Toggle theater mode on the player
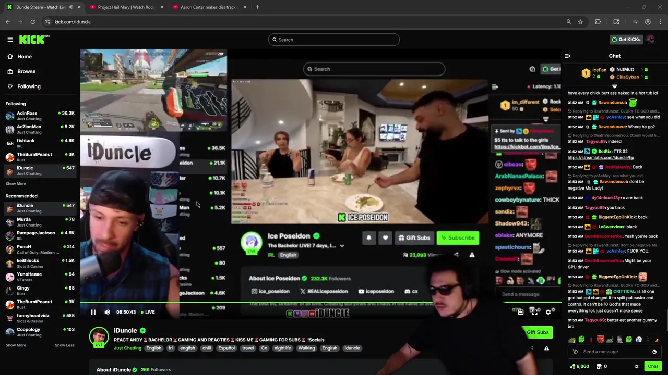This screenshot has width=668, height=375. click(520, 311)
